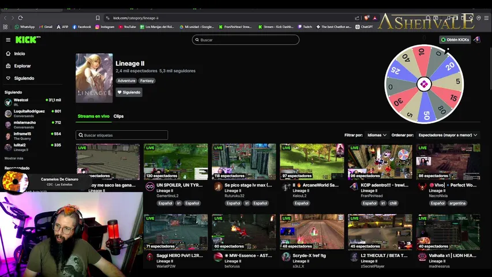Click the share page icon
The height and width of the screenshot is (277, 492).
pos(357,18)
